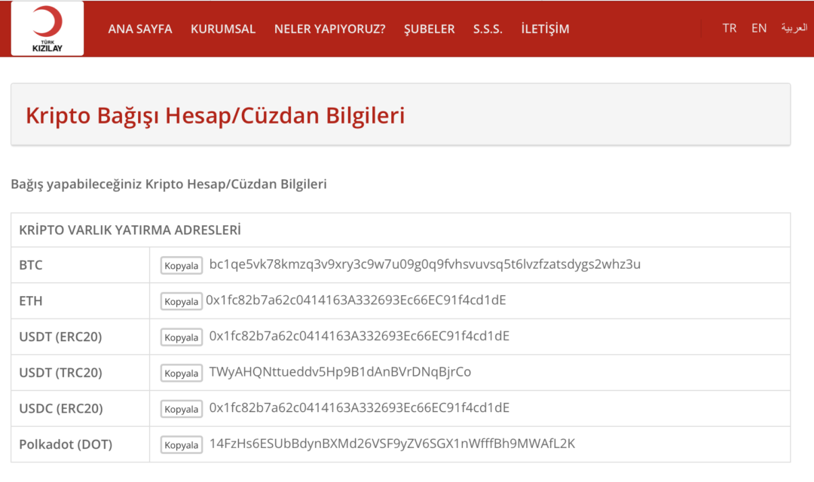Open the NELER YAPIYORUZ? menu
Image resolution: width=814 pixels, height=482 pixels.
(x=329, y=29)
